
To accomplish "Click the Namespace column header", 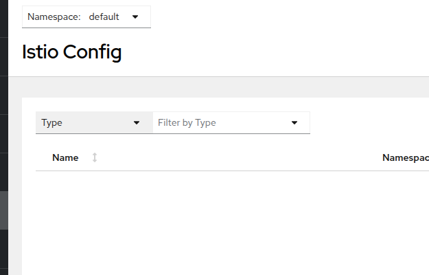I will tap(406, 157).
